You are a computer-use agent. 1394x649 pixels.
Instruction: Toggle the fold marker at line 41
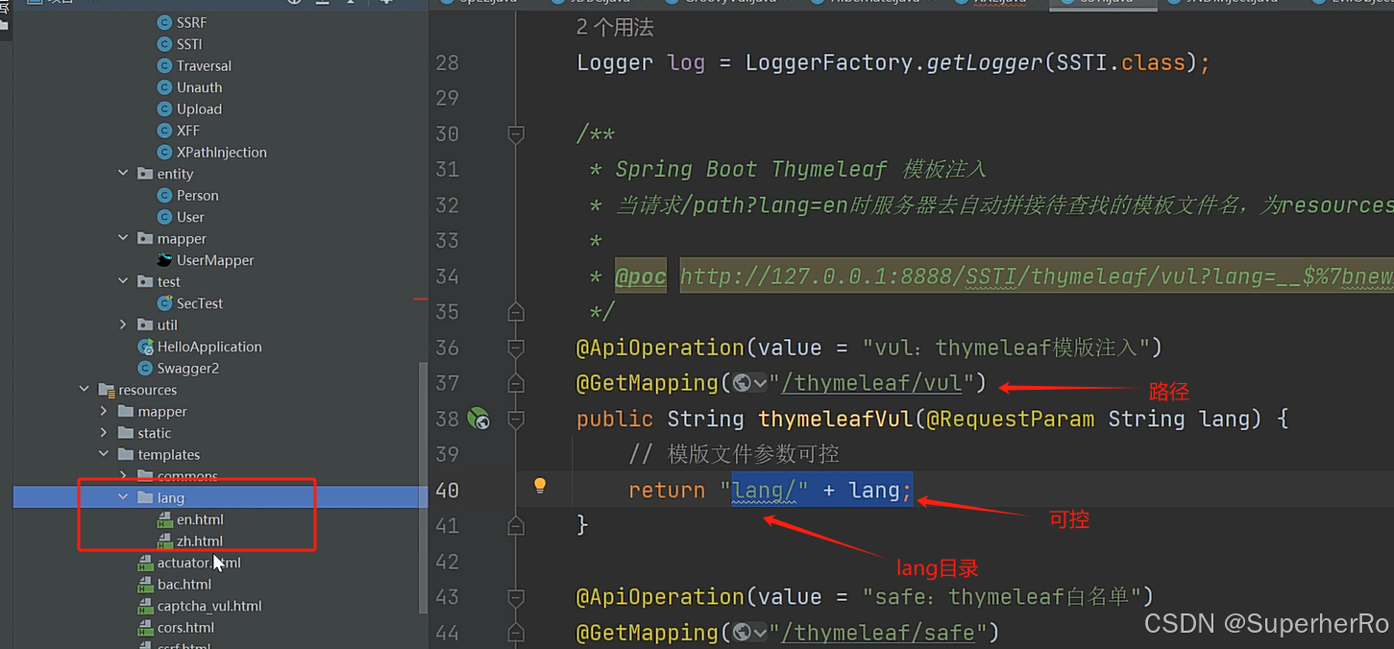[x=516, y=525]
